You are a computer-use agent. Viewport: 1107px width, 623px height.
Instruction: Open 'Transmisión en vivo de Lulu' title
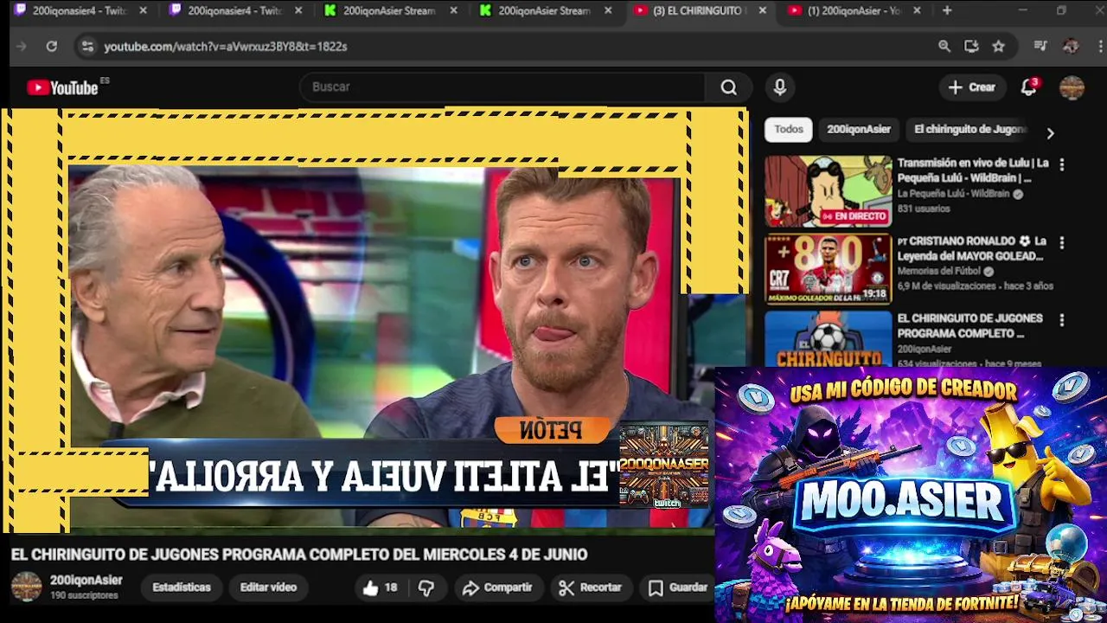[973, 170]
